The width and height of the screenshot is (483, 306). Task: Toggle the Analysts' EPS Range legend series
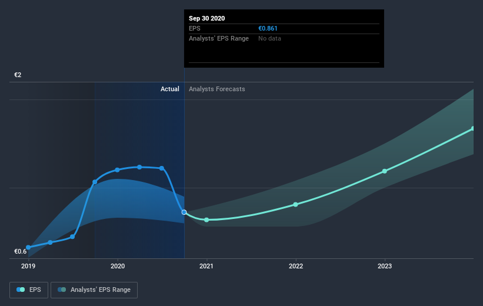click(x=94, y=290)
